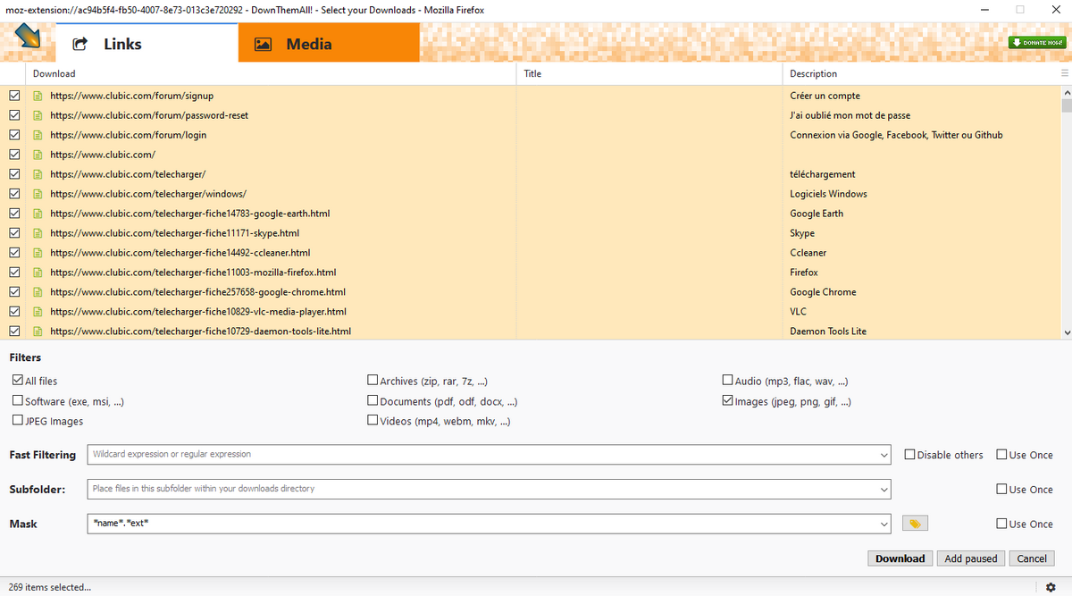Click the column picker icon in header
Screen dimensions: 1072x596
tap(1064, 73)
